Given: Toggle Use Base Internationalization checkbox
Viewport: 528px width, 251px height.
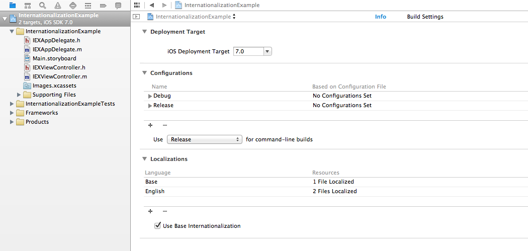Looking at the screenshot, I should coord(157,225).
